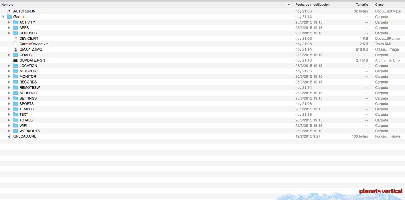The image size is (405, 200).
Task: Expand the TEXT folder triangle
Action: (x=9, y=114)
